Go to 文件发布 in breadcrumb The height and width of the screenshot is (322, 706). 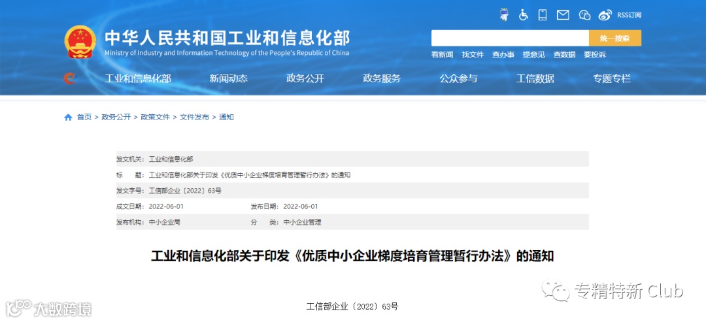195,118
